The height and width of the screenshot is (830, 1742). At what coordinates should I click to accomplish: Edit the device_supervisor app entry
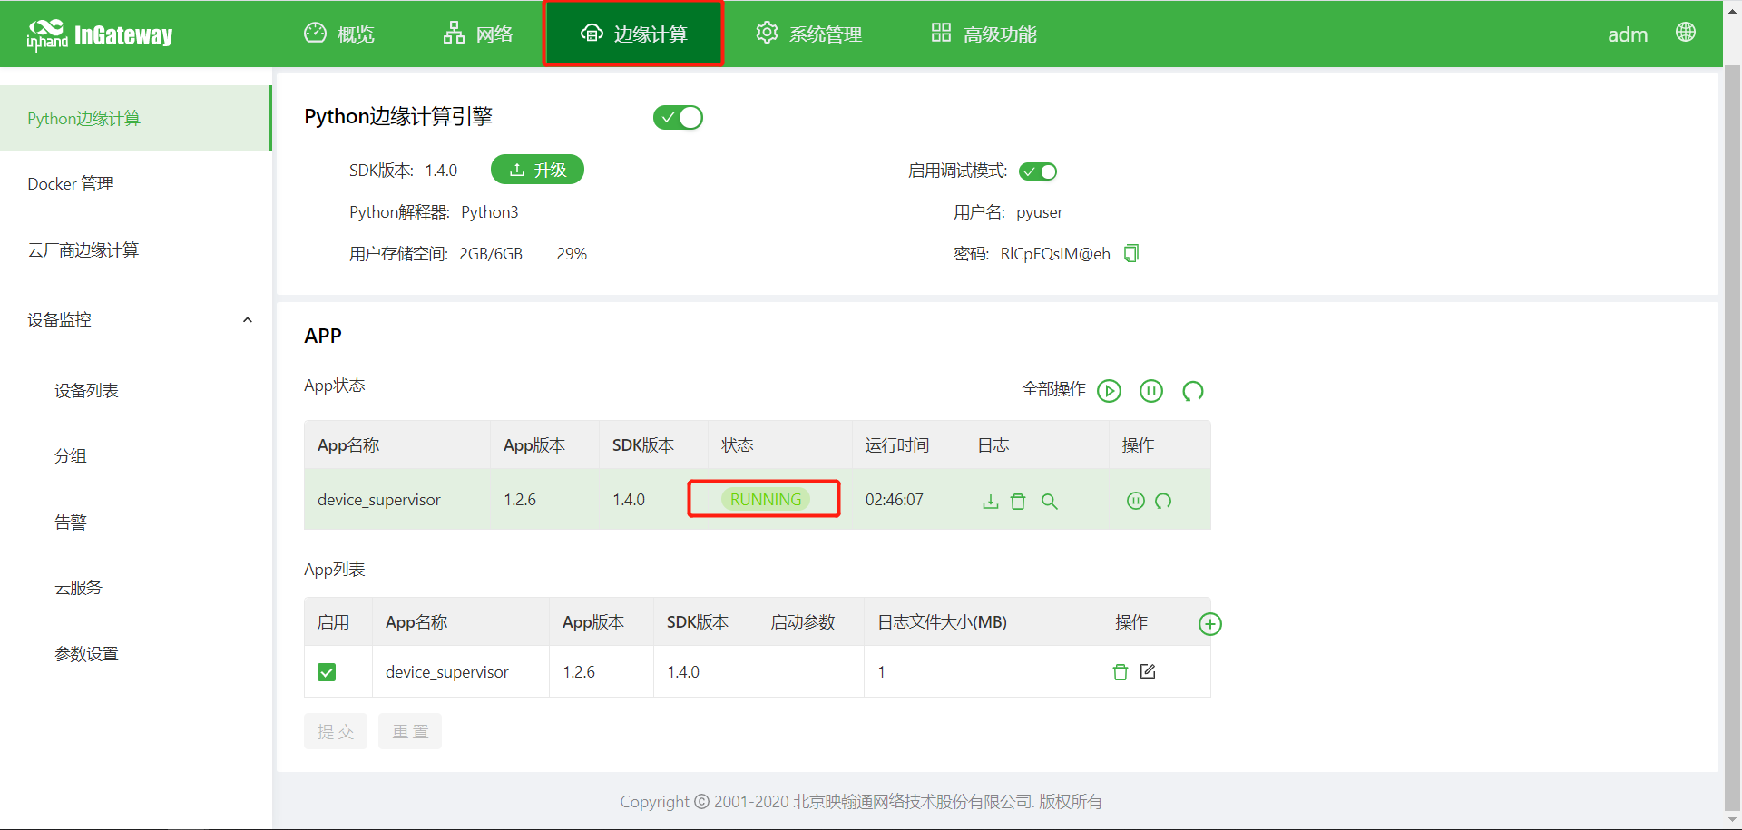pos(1148,672)
